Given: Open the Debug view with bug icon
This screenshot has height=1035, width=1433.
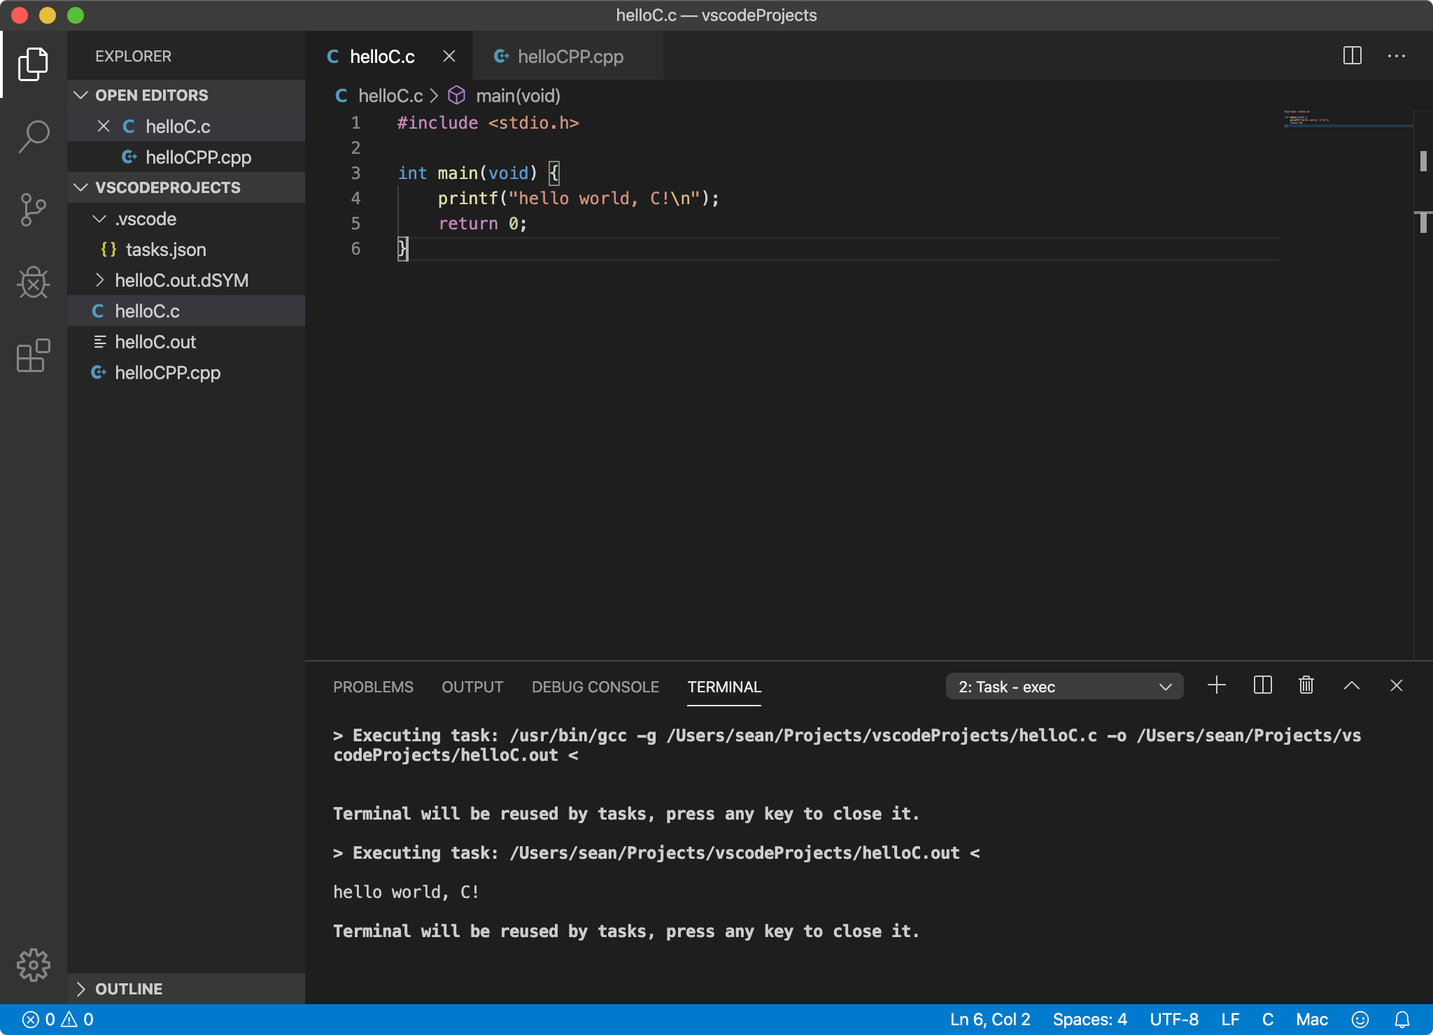Looking at the screenshot, I should tap(34, 283).
